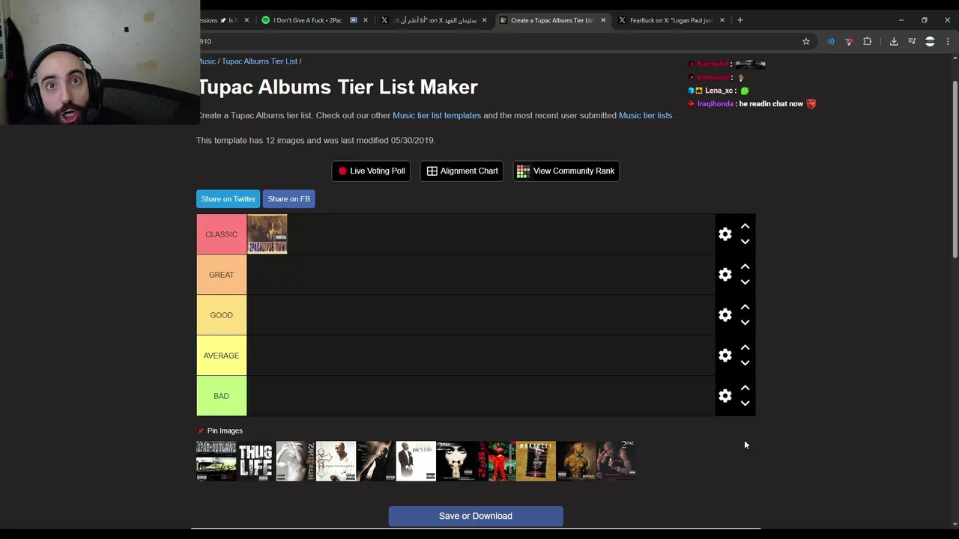Move AVERAGE tier row down
Screen dimensions: 959x539
pyautogui.click(x=745, y=363)
